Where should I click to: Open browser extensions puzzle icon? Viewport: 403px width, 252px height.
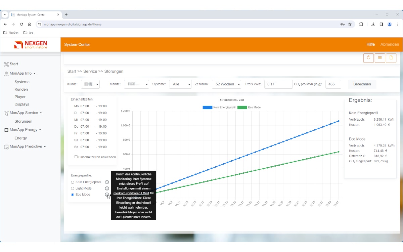click(361, 24)
